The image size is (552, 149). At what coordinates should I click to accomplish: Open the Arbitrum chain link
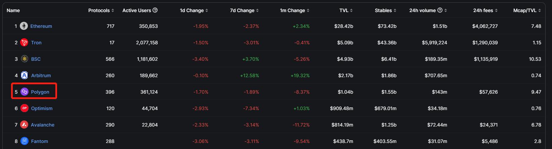tap(41, 76)
